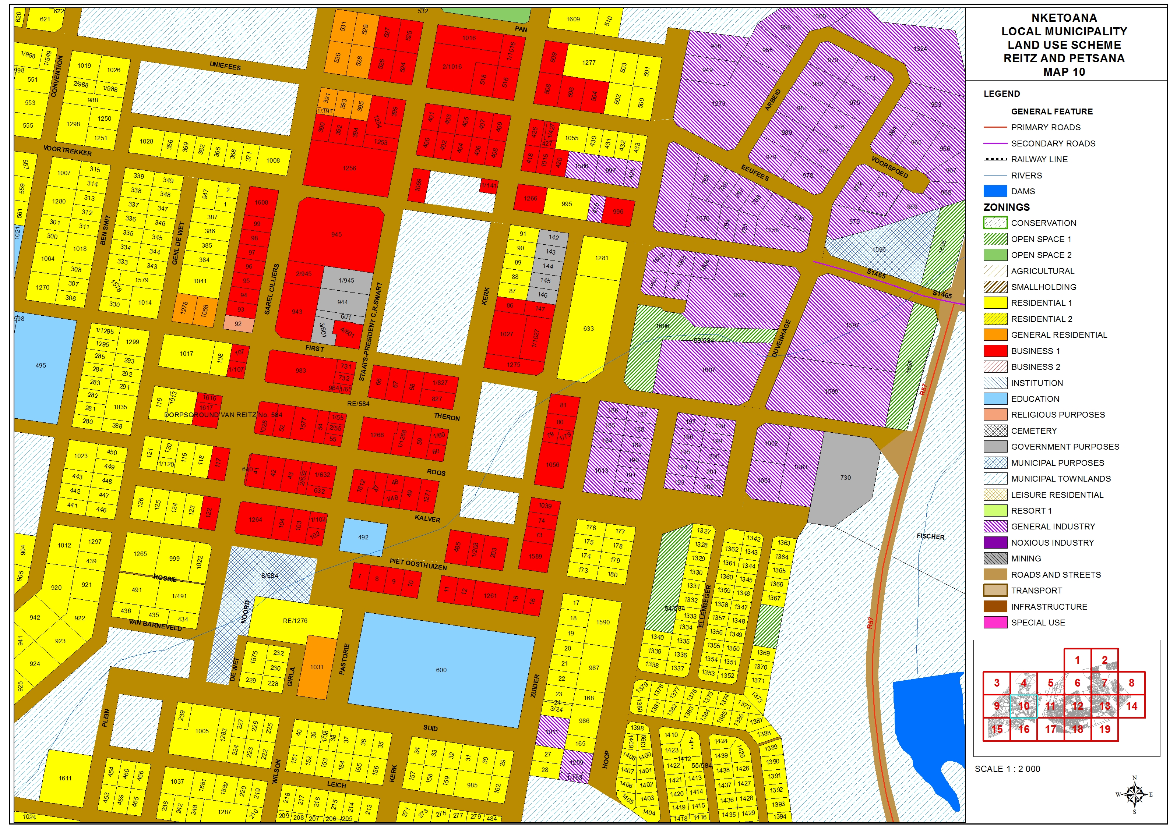
Task: Open map sheet 10 in index grid
Action: (1023, 706)
